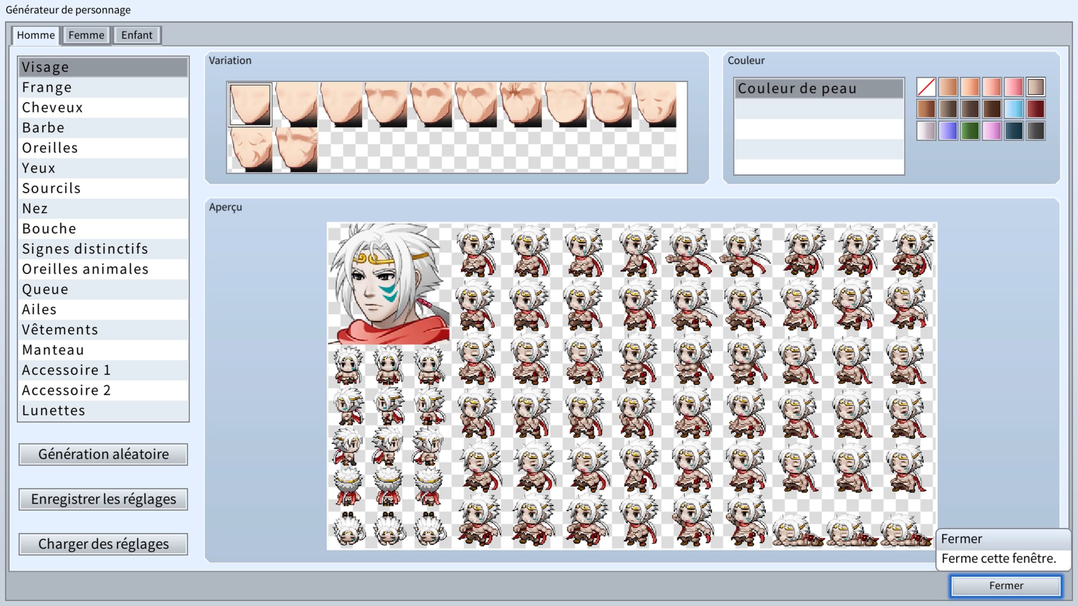Image resolution: width=1078 pixels, height=606 pixels.
Task: Select the dark red color swatch
Action: (1035, 109)
